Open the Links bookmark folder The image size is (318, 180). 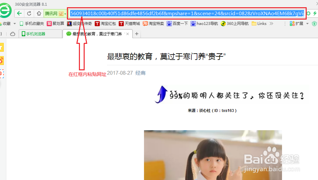coord(259,24)
